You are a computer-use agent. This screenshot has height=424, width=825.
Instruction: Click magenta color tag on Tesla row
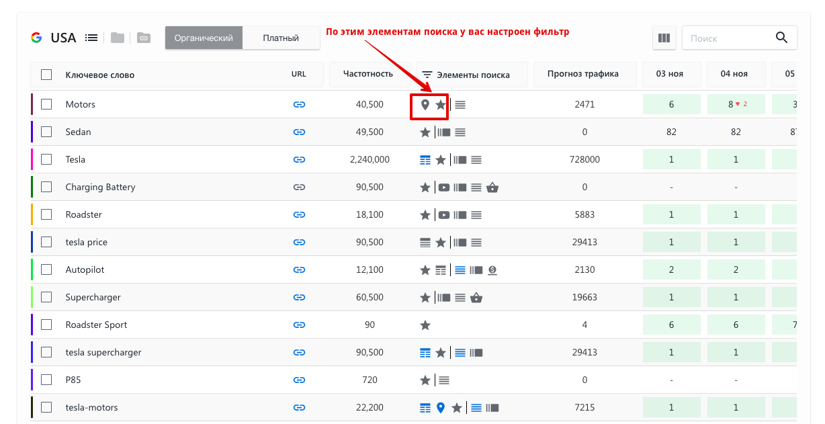pyautogui.click(x=32, y=159)
